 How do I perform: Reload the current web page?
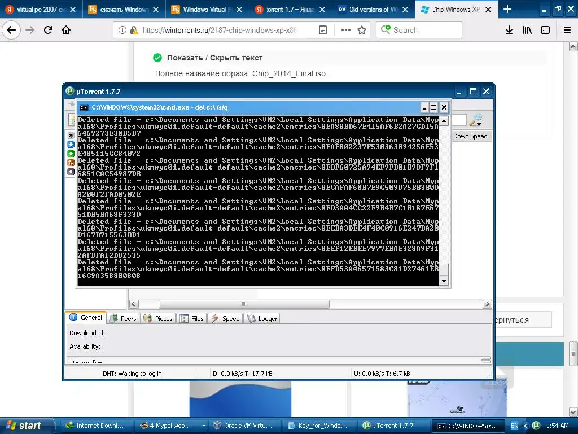[x=48, y=30]
